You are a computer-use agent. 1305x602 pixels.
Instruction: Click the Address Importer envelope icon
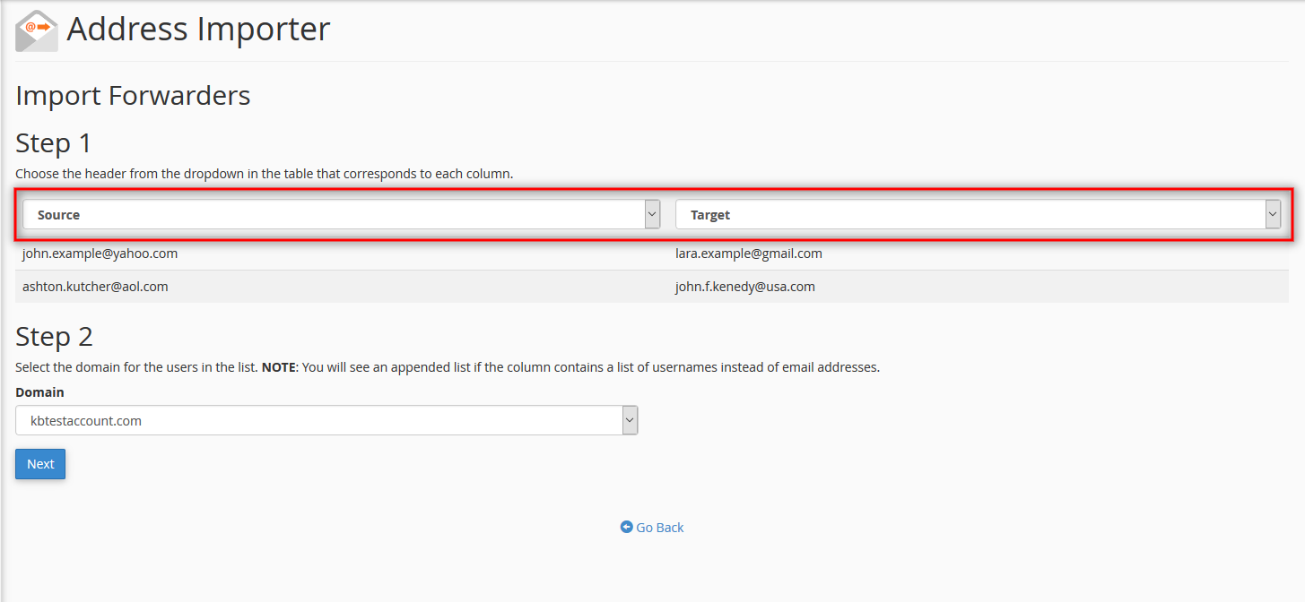pyautogui.click(x=37, y=30)
